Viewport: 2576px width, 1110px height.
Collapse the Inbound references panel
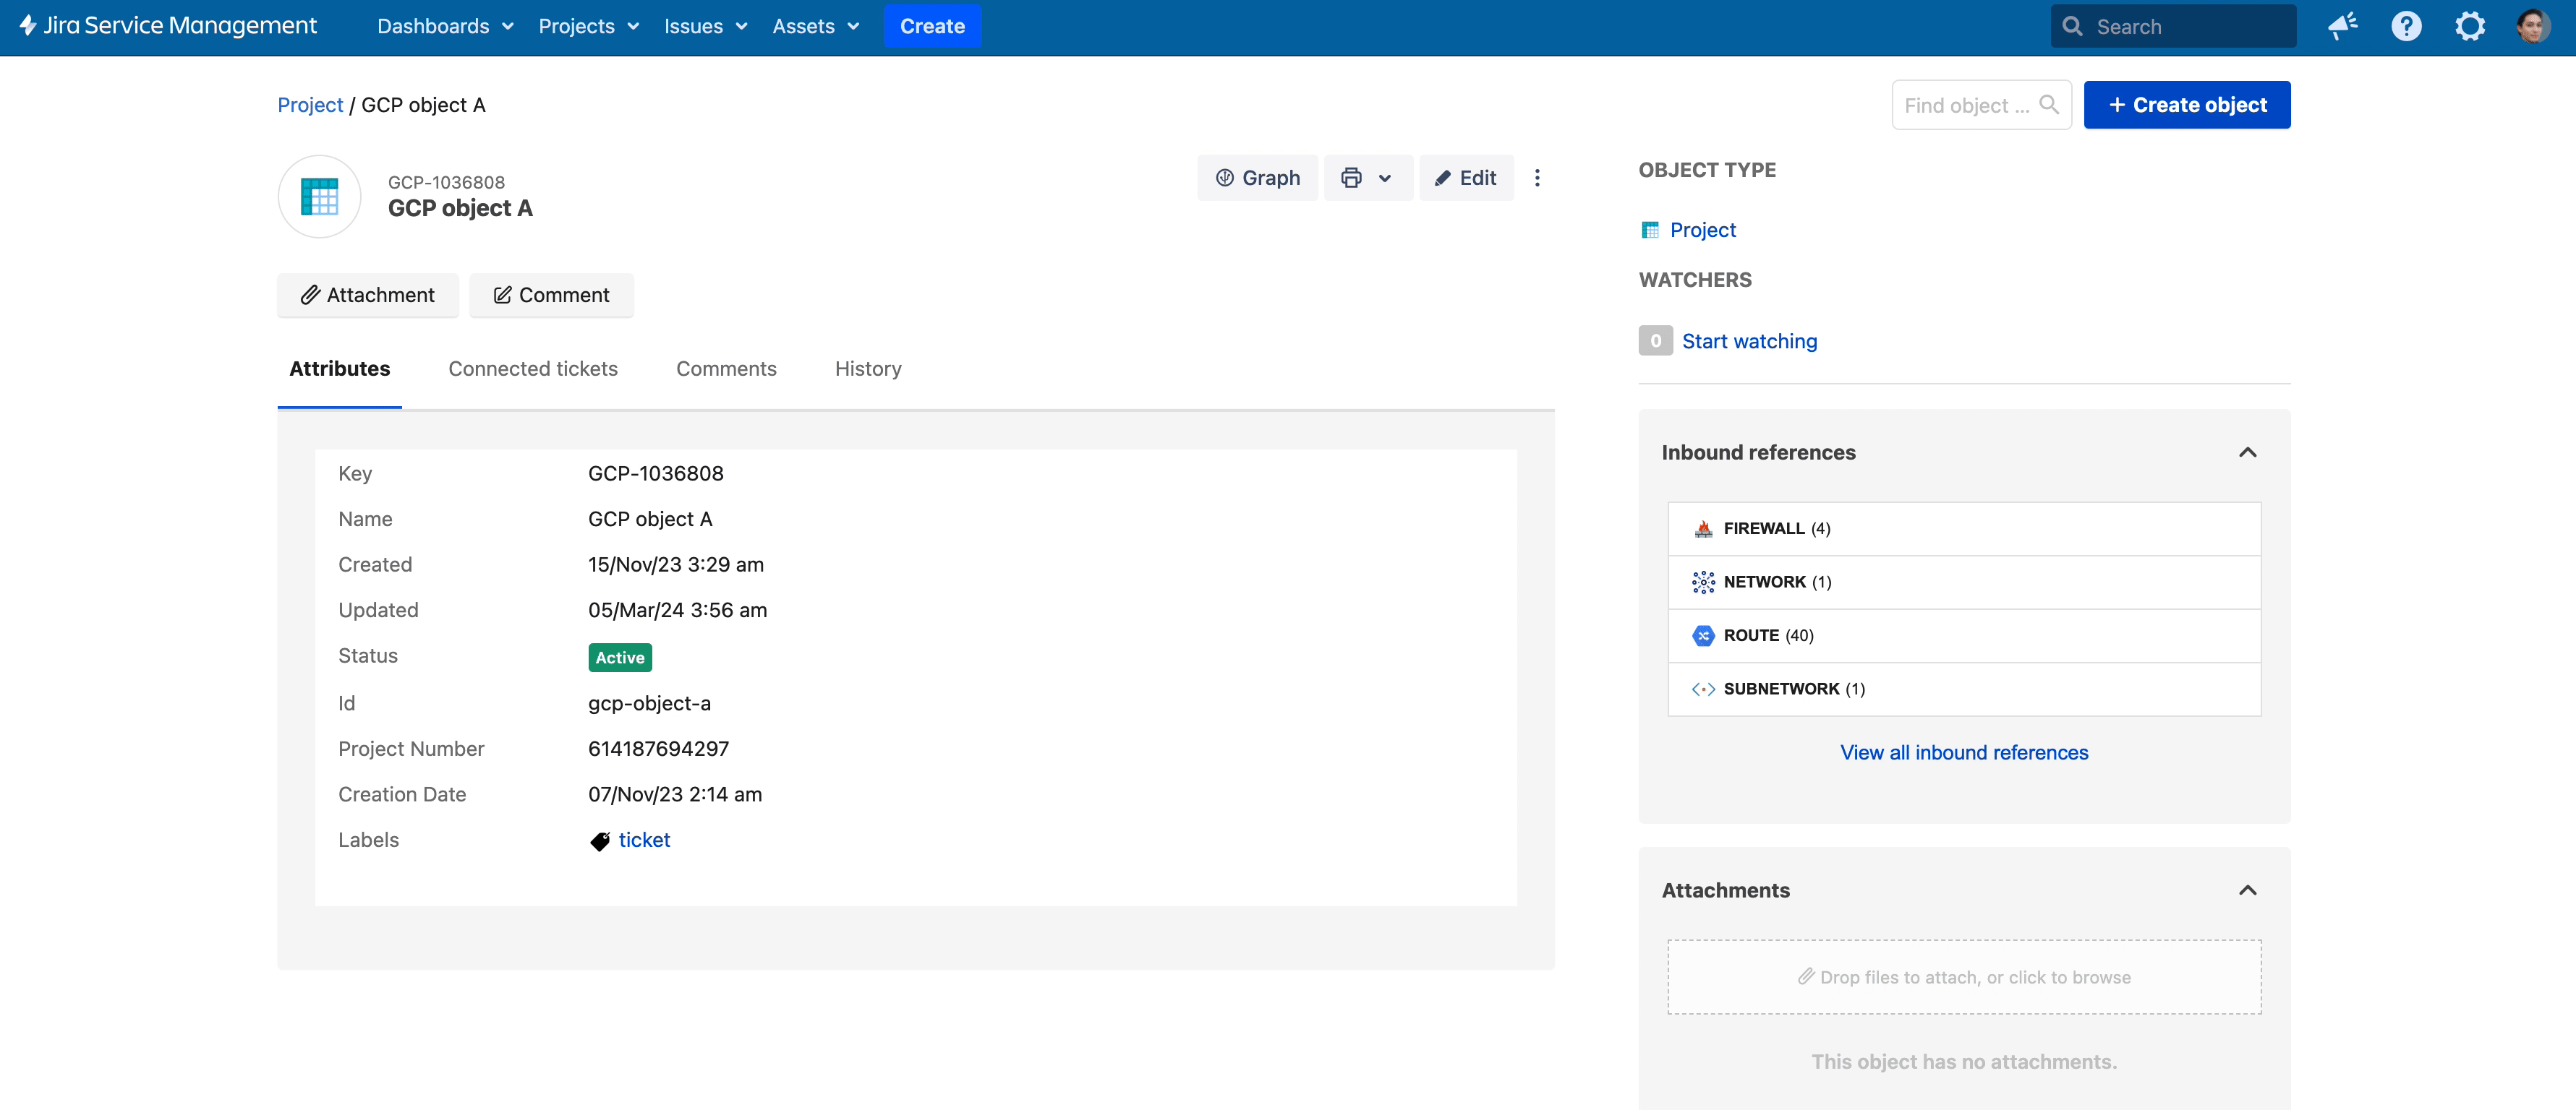pos(2247,452)
